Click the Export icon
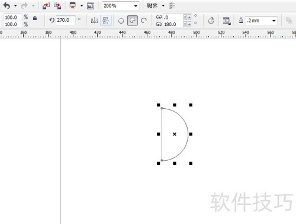This screenshot has height=224, width=296. tap(57, 6)
